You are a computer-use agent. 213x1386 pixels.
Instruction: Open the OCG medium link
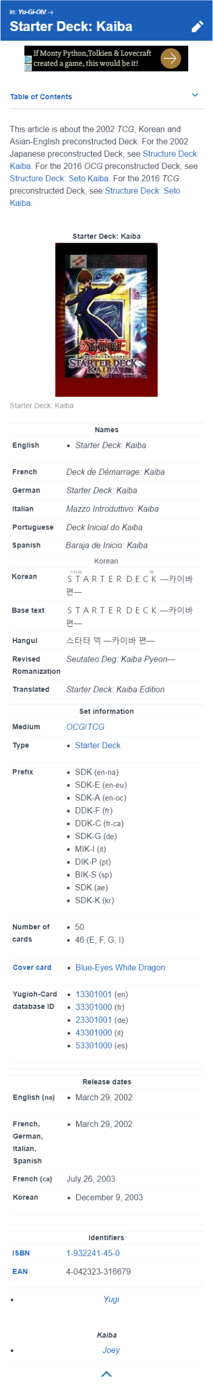(x=75, y=727)
